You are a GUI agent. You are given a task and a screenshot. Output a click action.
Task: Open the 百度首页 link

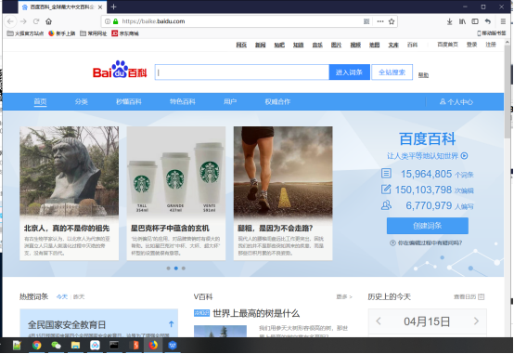(x=447, y=45)
